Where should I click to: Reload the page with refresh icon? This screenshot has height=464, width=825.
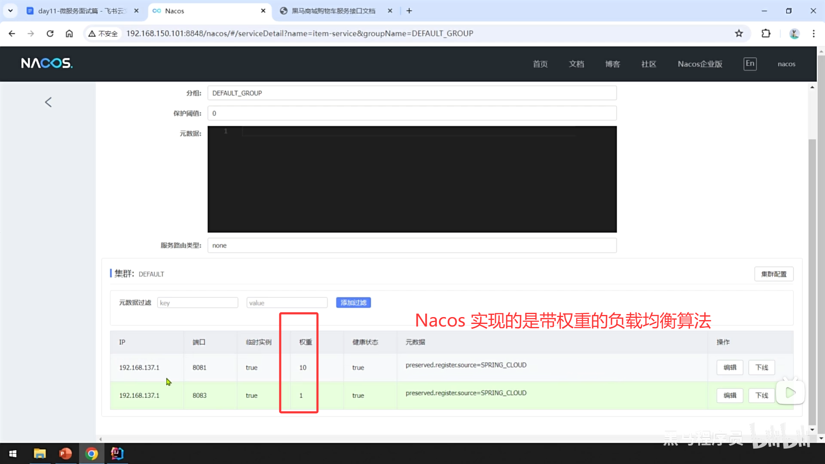click(x=50, y=34)
